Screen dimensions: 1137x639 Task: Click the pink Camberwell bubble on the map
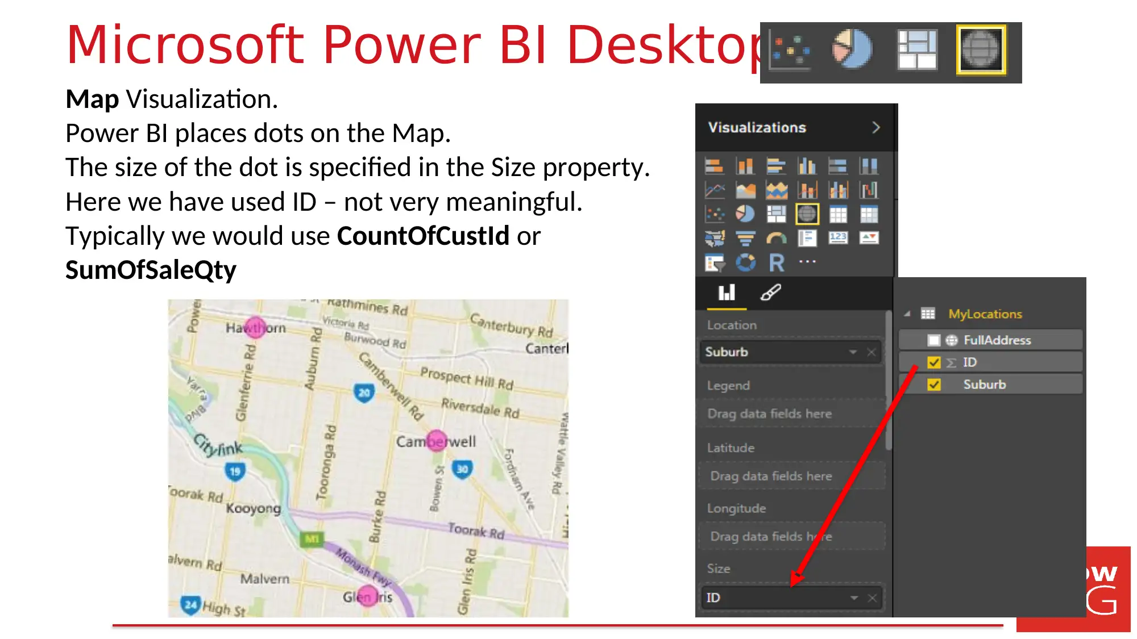coord(437,440)
